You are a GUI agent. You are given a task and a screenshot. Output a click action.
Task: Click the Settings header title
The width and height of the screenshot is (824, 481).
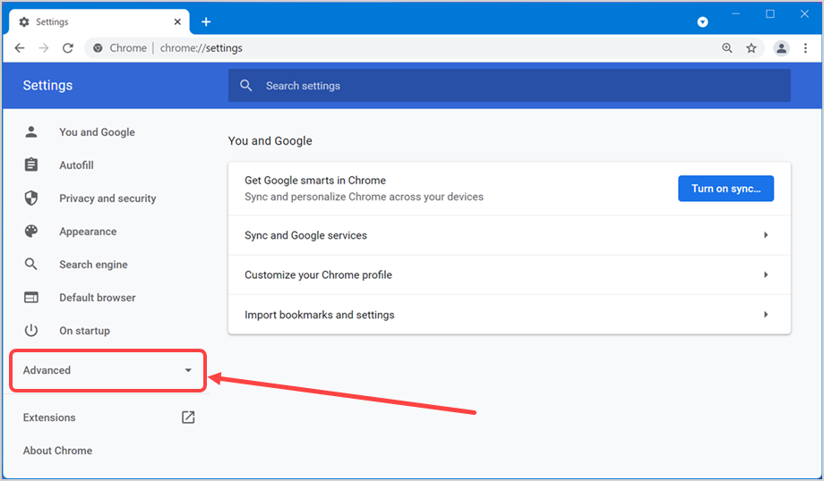pos(47,85)
